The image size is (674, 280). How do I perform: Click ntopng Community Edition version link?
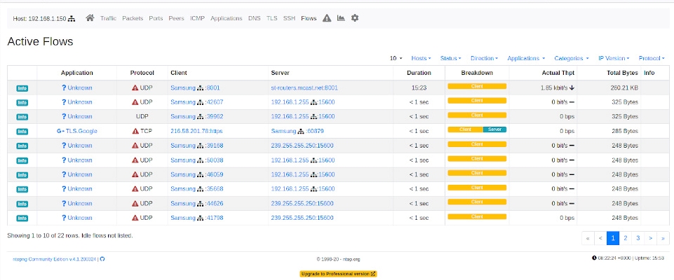click(55, 259)
